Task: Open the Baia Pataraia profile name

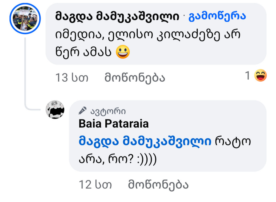Action: (113, 124)
